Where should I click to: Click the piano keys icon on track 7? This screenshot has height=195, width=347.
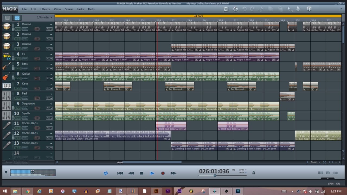point(7,86)
